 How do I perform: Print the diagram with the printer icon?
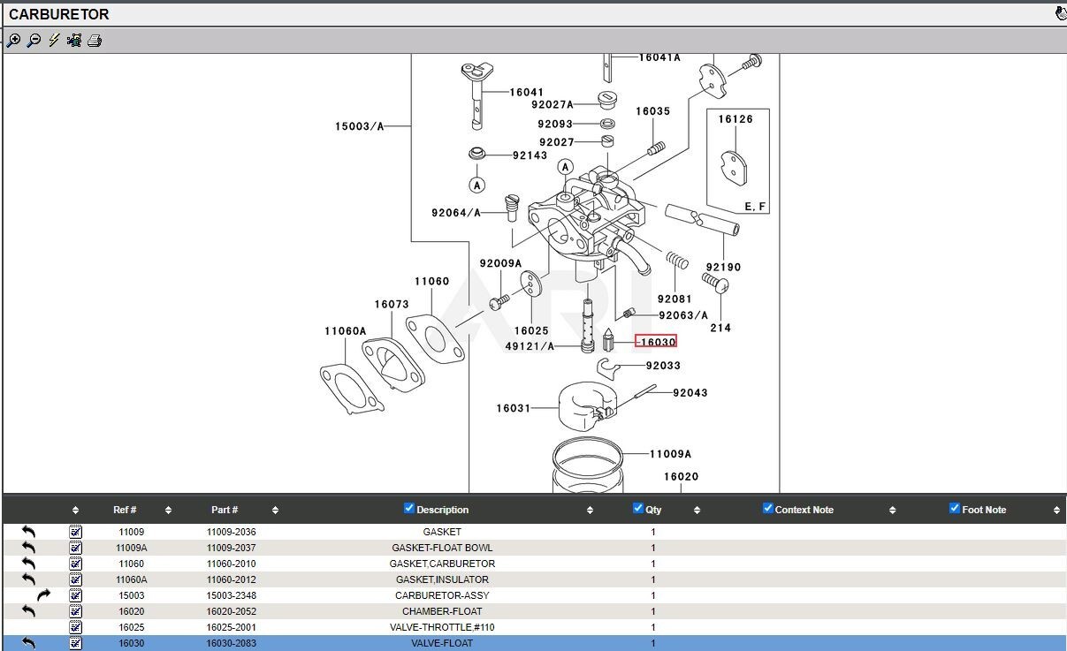click(95, 41)
